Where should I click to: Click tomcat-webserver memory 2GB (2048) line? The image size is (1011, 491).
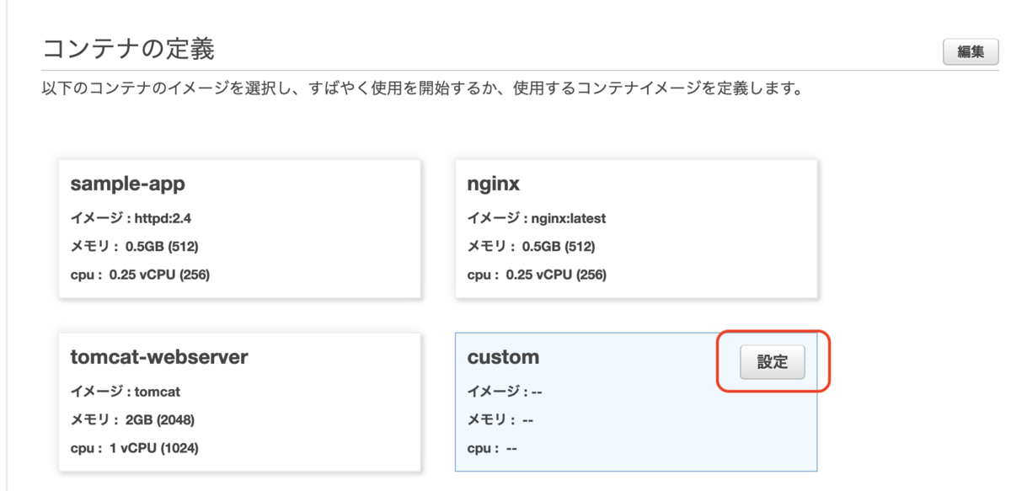point(135,419)
